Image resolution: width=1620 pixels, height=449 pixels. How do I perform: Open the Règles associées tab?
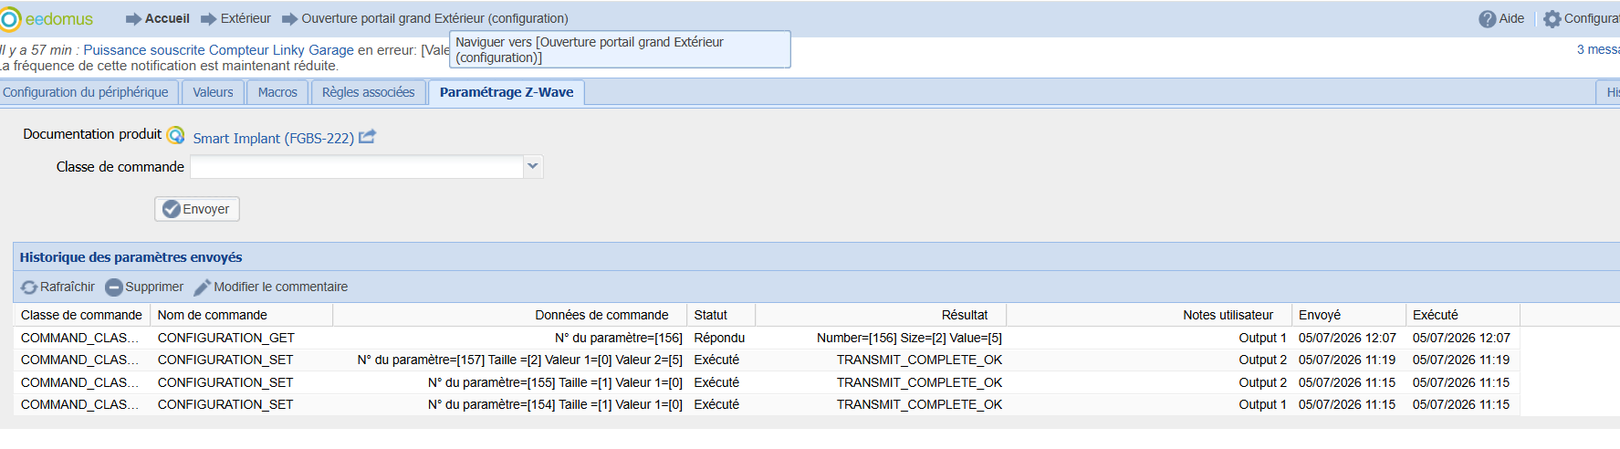click(368, 92)
